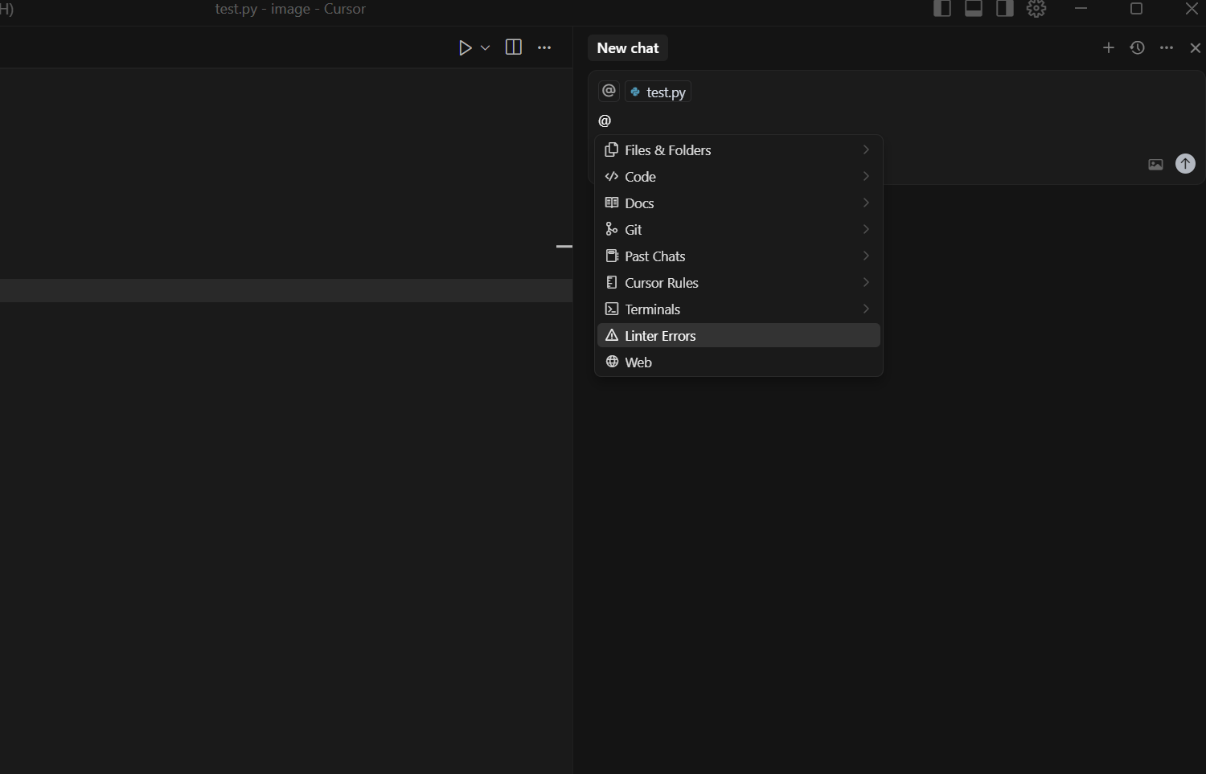Select Terminals in the context menu
Viewport: 1206px width, 774px height.
[x=738, y=309]
